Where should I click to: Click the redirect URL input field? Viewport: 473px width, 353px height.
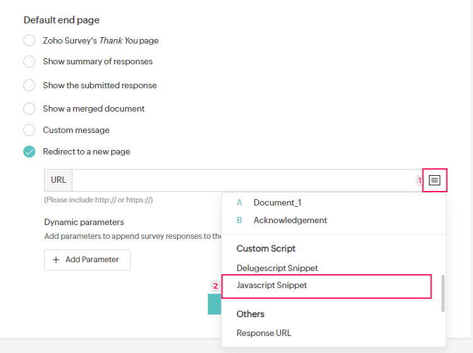pos(246,180)
